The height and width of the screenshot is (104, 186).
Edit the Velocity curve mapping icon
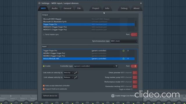pos(76,73)
